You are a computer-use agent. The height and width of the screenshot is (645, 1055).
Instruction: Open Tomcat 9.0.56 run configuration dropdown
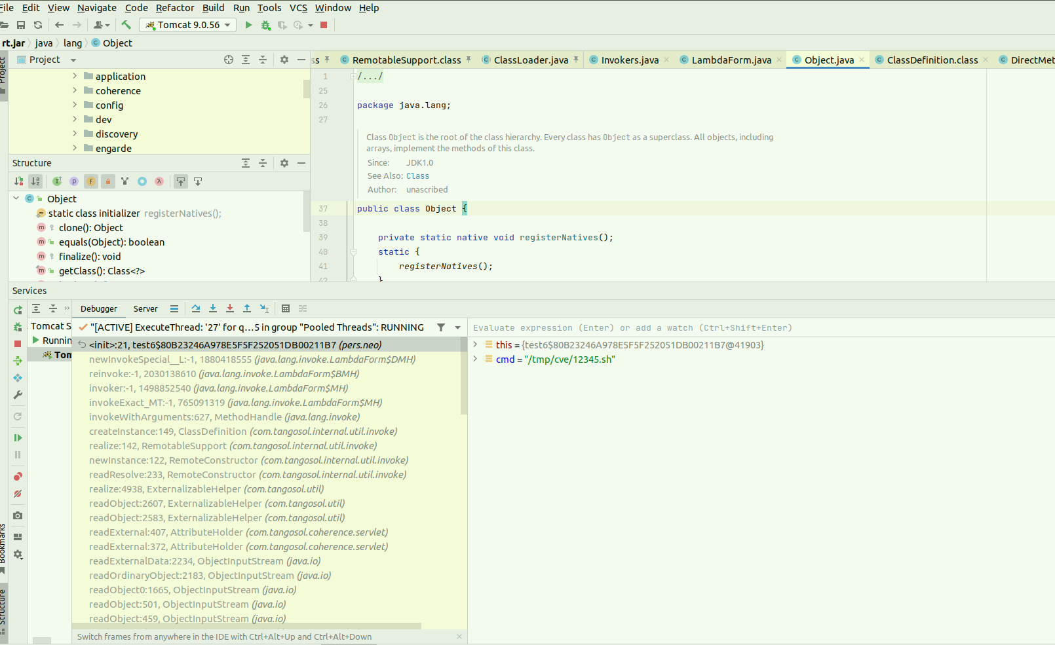188,25
